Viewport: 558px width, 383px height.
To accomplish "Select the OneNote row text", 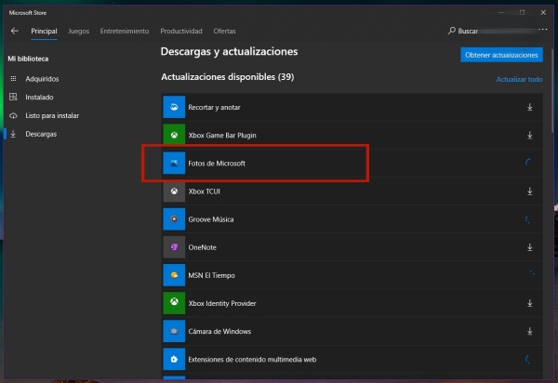I will point(202,247).
